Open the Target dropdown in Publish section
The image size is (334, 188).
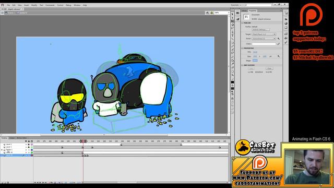(x=264, y=34)
